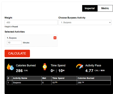This screenshot has width=113, height=94.
Task: Click the '#' column header
Action: click(x=10, y=78)
